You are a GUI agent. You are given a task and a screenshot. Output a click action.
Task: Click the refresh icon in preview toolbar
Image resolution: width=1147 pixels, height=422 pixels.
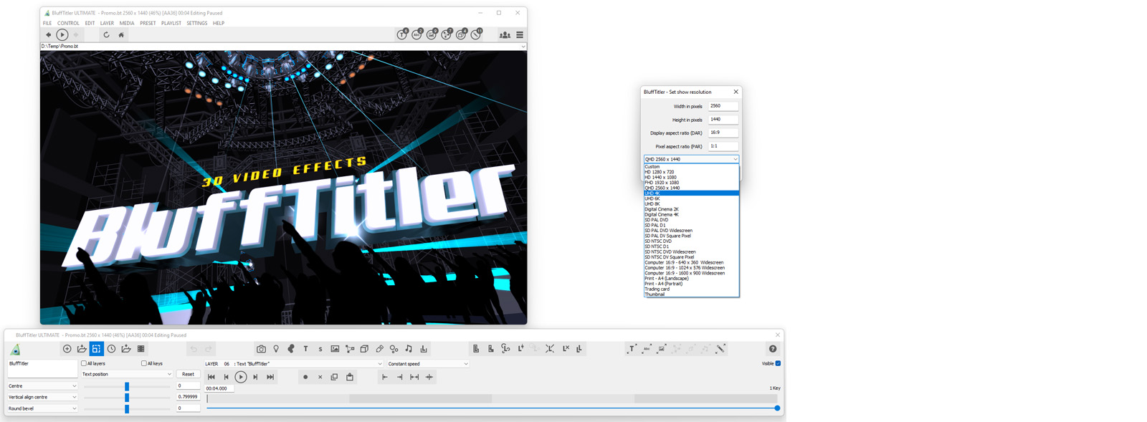(106, 34)
